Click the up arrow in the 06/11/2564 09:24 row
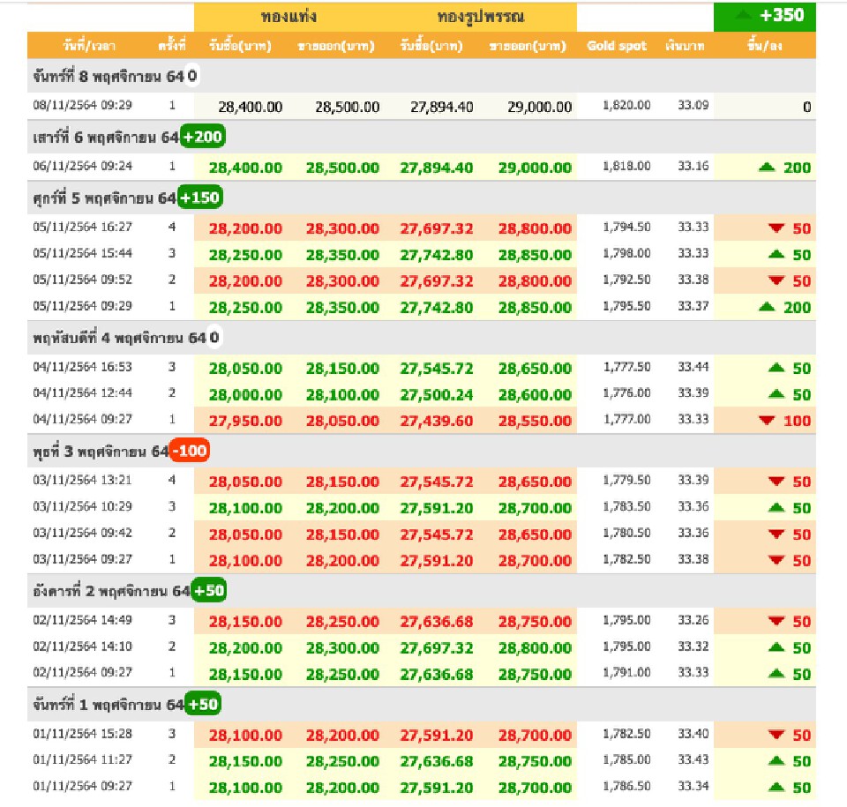847x807 pixels. [767, 167]
